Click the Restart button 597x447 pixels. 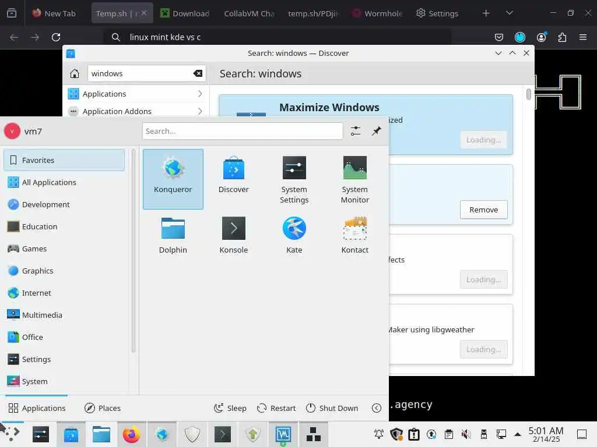click(x=276, y=408)
